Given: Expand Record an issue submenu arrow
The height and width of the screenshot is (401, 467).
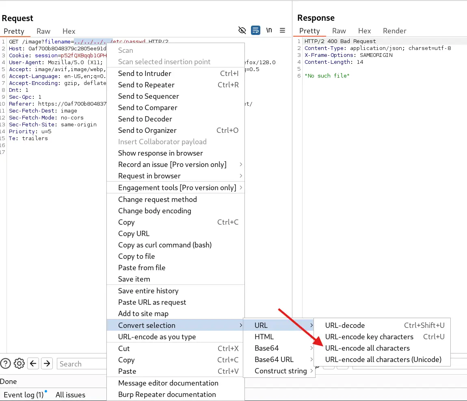Looking at the screenshot, I should pyautogui.click(x=241, y=165).
